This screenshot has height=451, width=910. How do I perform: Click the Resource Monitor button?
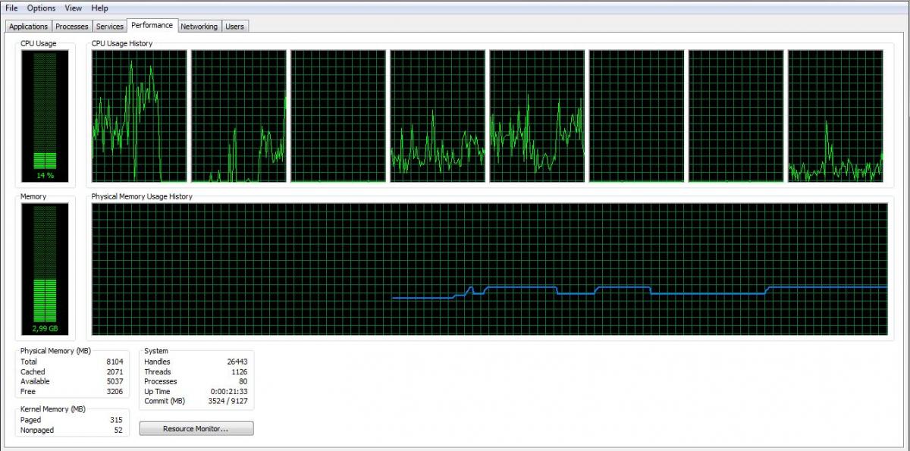point(196,429)
